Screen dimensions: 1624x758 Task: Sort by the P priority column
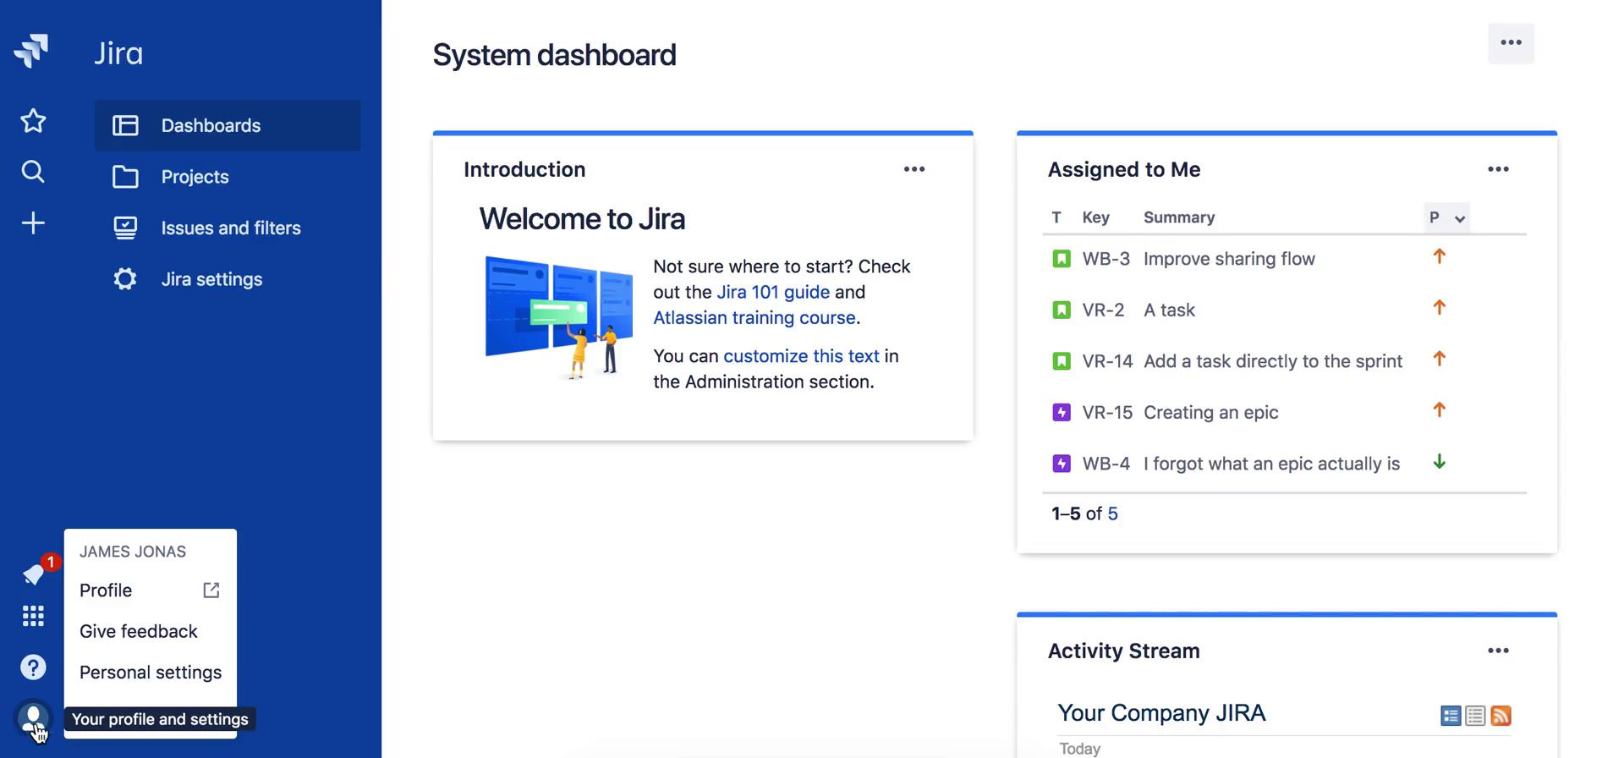click(x=1446, y=217)
